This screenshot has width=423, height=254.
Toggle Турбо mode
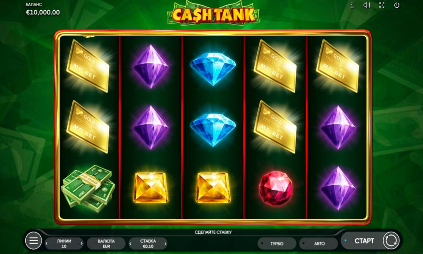point(277,243)
